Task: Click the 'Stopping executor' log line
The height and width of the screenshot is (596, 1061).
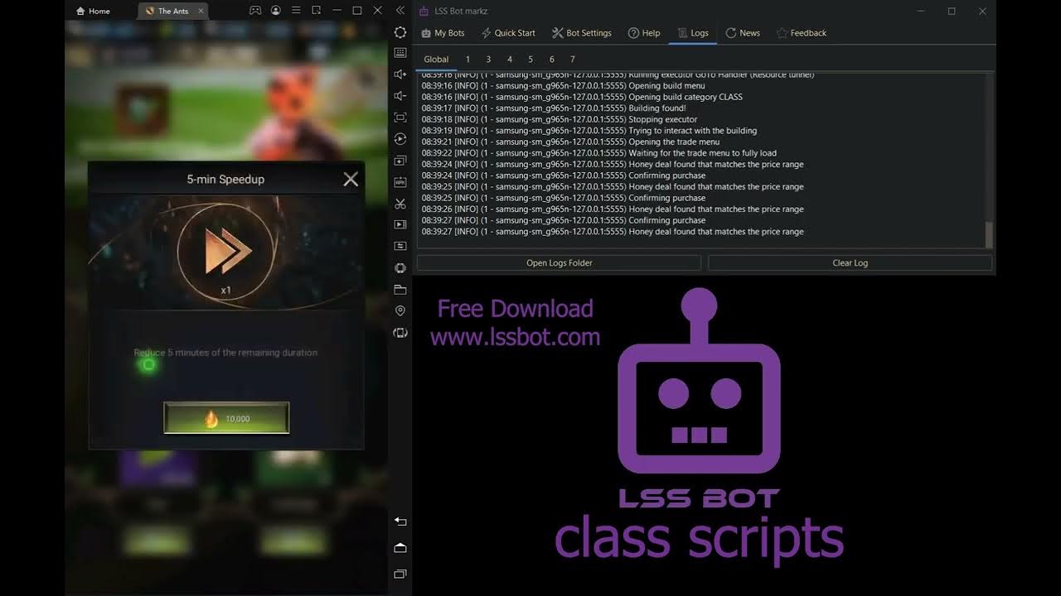Action: [560, 119]
